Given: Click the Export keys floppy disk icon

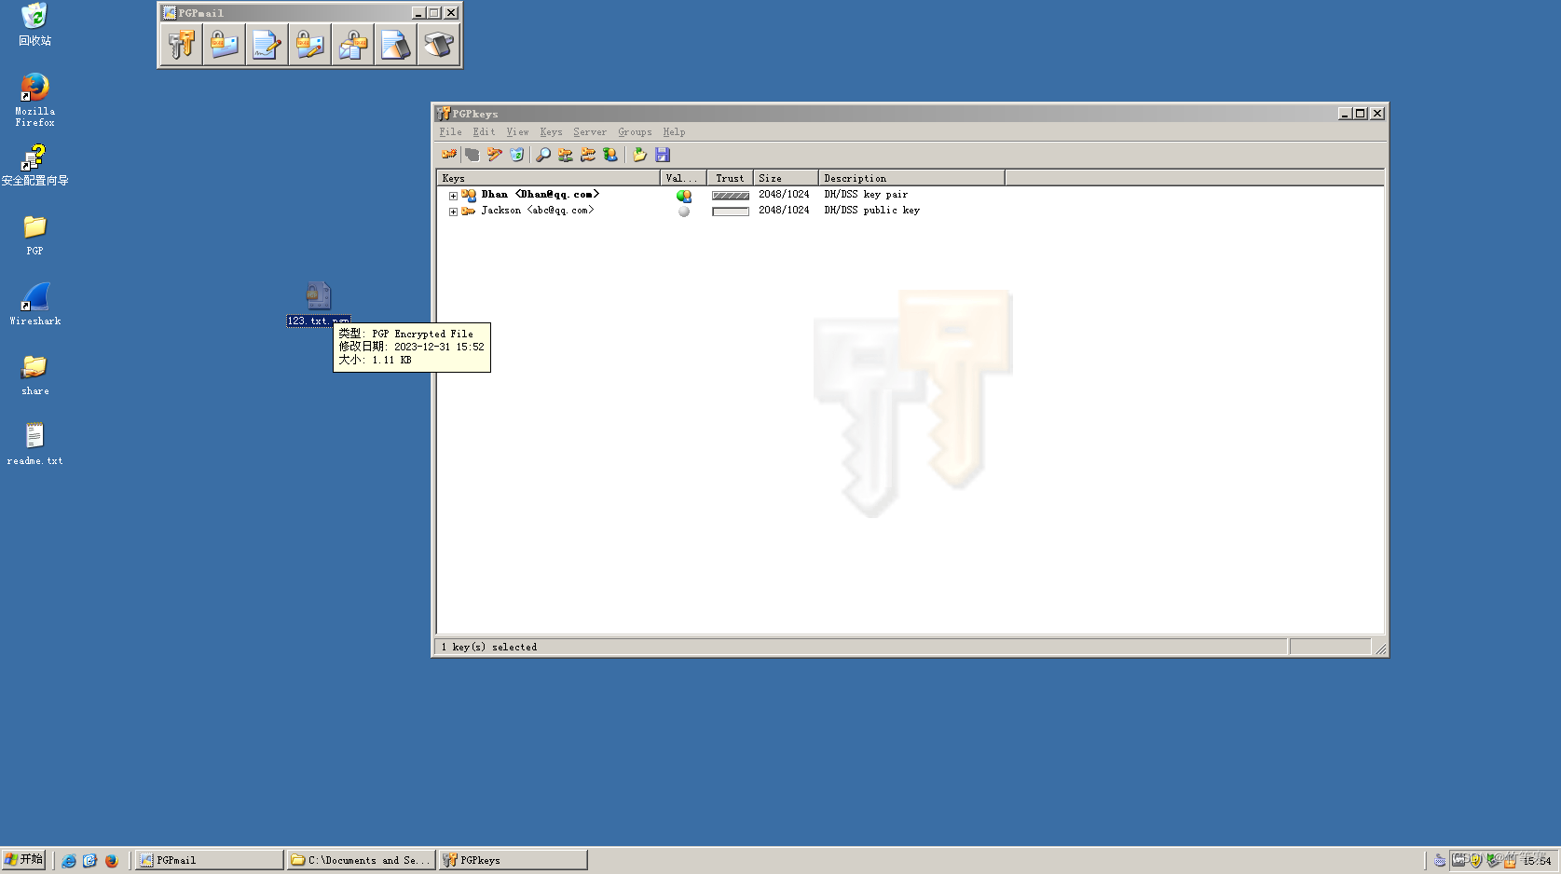Looking at the screenshot, I should coord(663,155).
